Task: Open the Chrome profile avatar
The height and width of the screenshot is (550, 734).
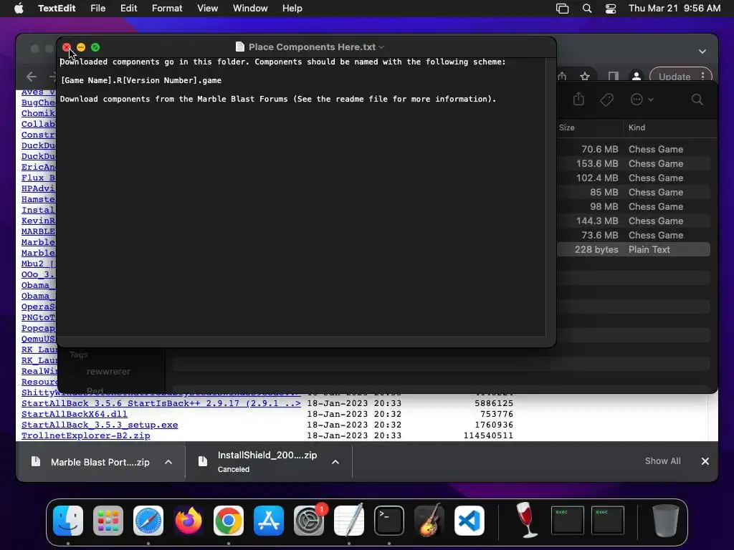Action: pos(637,77)
